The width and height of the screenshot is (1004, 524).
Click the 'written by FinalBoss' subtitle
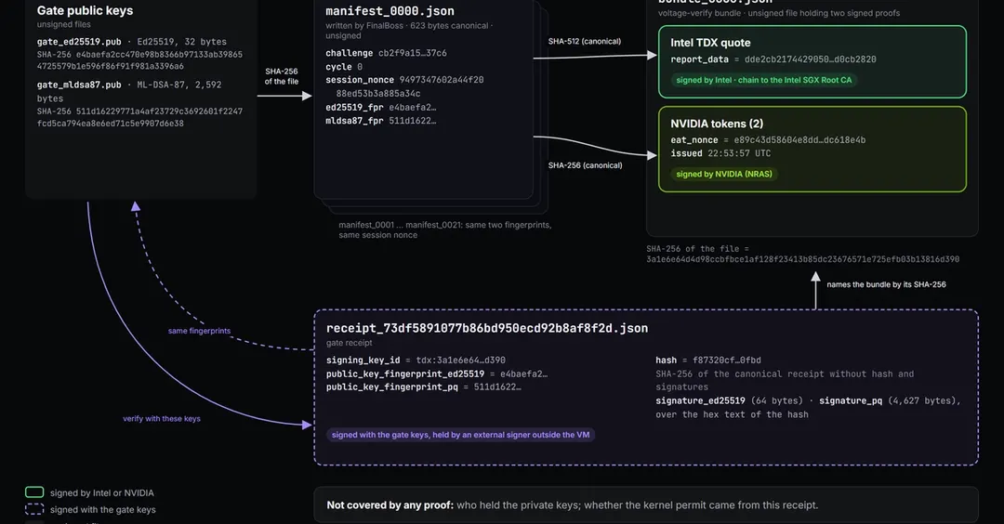pyautogui.click(x=409, y=30)
